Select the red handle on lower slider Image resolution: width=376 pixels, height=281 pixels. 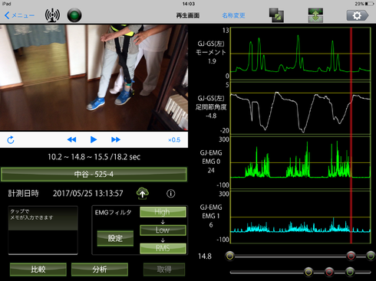pos(329,272)
